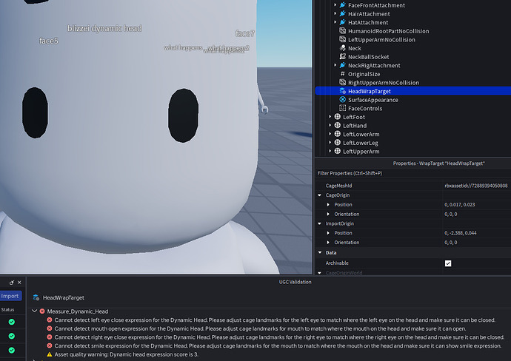
Task: Click the smile expression error message
Action: (278, 345)
